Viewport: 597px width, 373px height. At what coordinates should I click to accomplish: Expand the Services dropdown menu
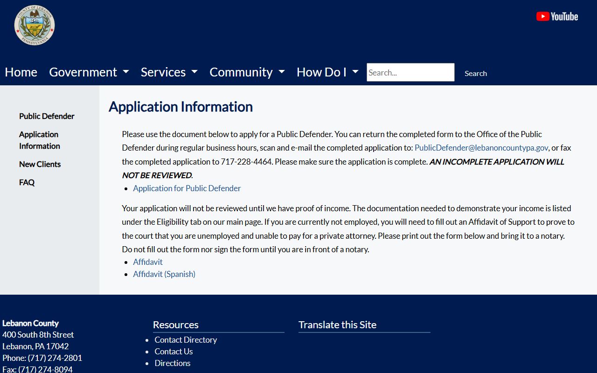point(169,72)
